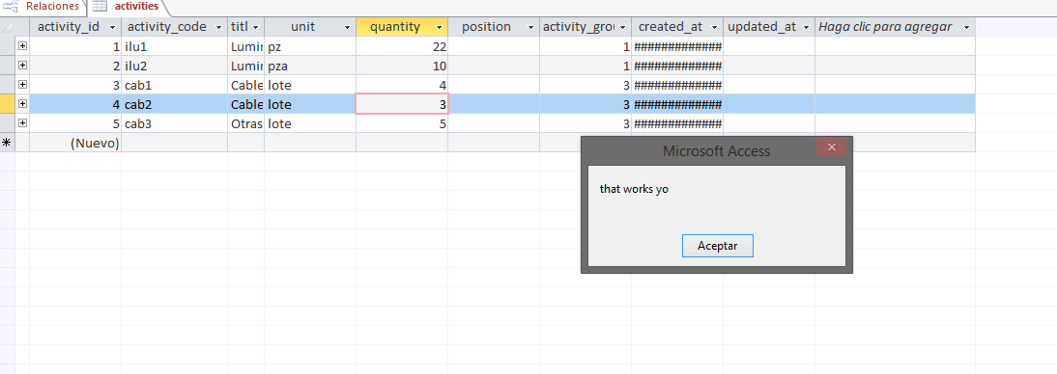Image resolution: width=1057 pixels, height=374 pixels.
Task: Expand the subdatasheet for row cab1
Action: (x=22, y=85)
